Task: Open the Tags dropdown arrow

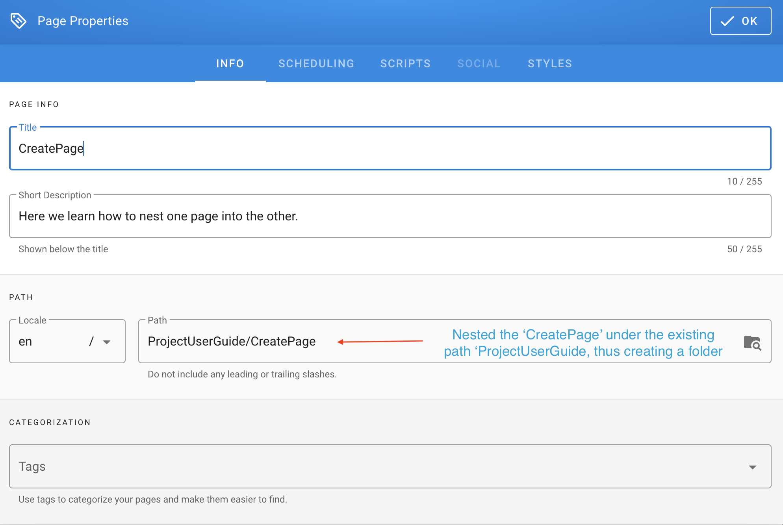Action: pos(752,467)
